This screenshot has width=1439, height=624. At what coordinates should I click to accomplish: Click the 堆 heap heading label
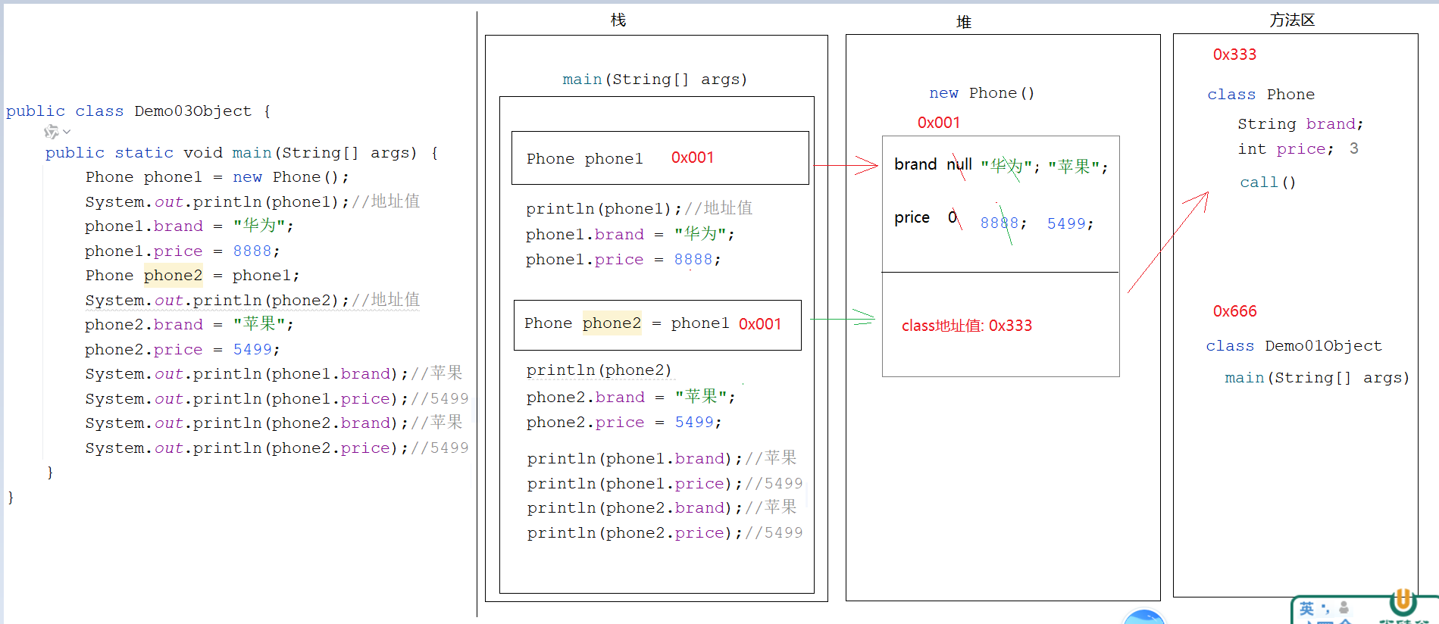[x=963, y=22]
